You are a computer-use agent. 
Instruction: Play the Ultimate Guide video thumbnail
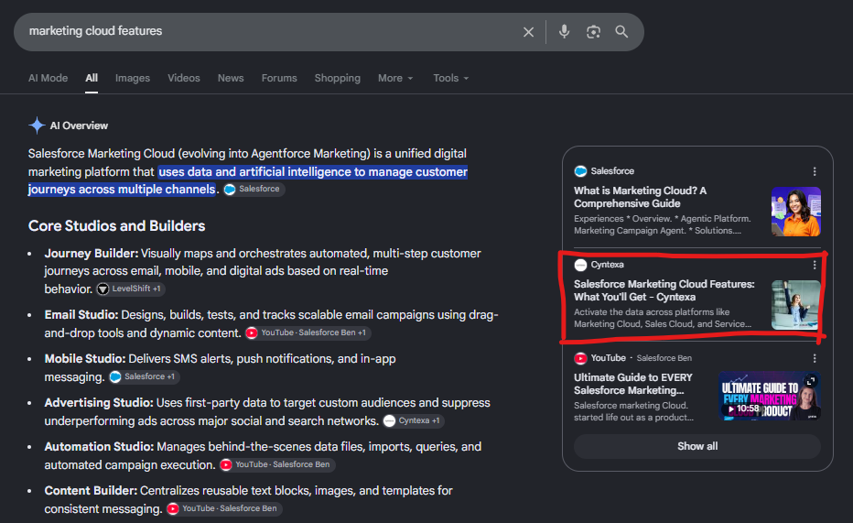[769, 396]
